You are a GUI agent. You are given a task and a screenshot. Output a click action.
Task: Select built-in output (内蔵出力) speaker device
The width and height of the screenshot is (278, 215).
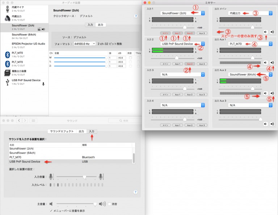click(x=24, y=18)
